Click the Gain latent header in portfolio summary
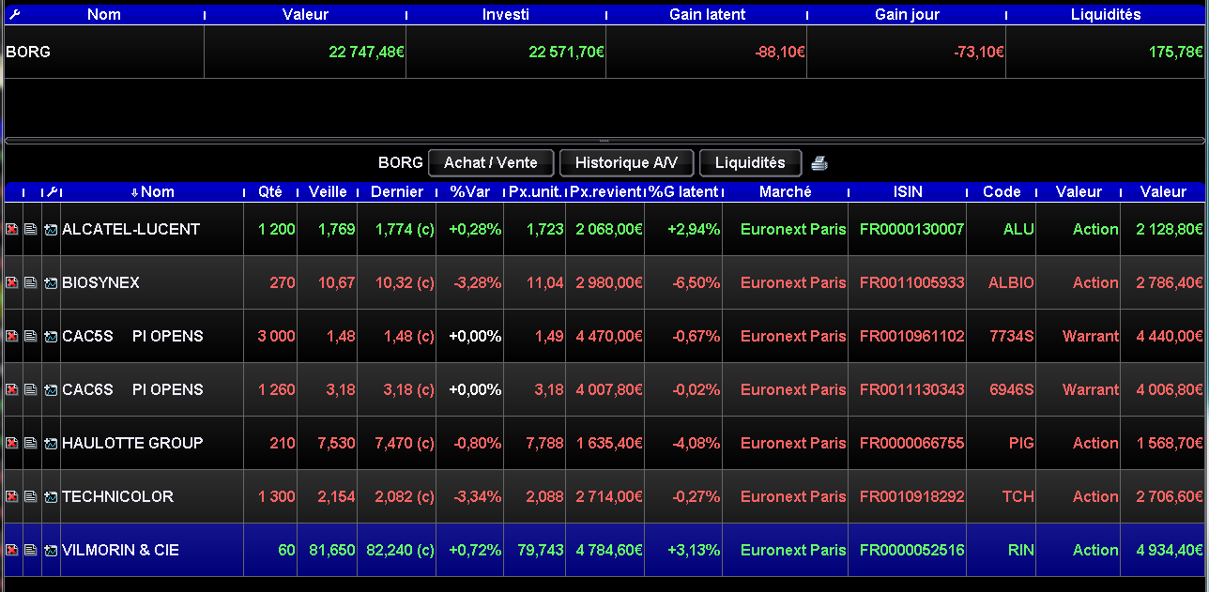The width and height of the screenshot is (1209, 592). coord(707,15)
